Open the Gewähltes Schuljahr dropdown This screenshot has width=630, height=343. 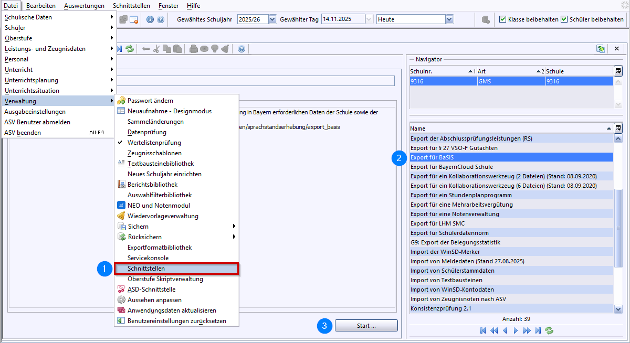(272, 19)
